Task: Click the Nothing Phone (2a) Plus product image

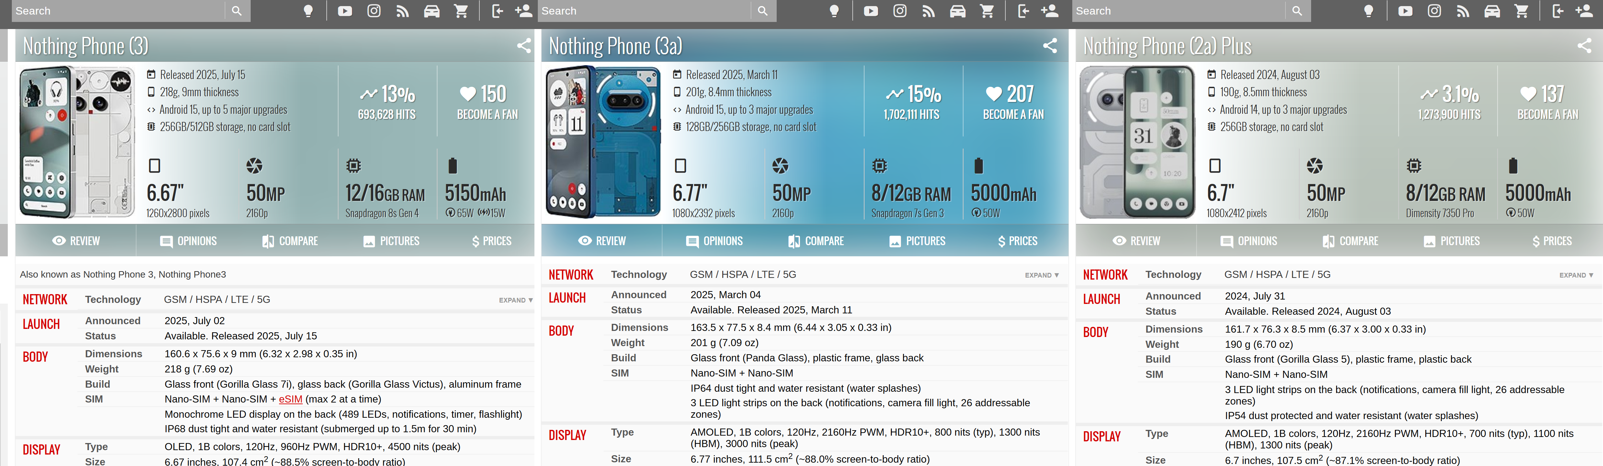Action: tap(1137, 142)
